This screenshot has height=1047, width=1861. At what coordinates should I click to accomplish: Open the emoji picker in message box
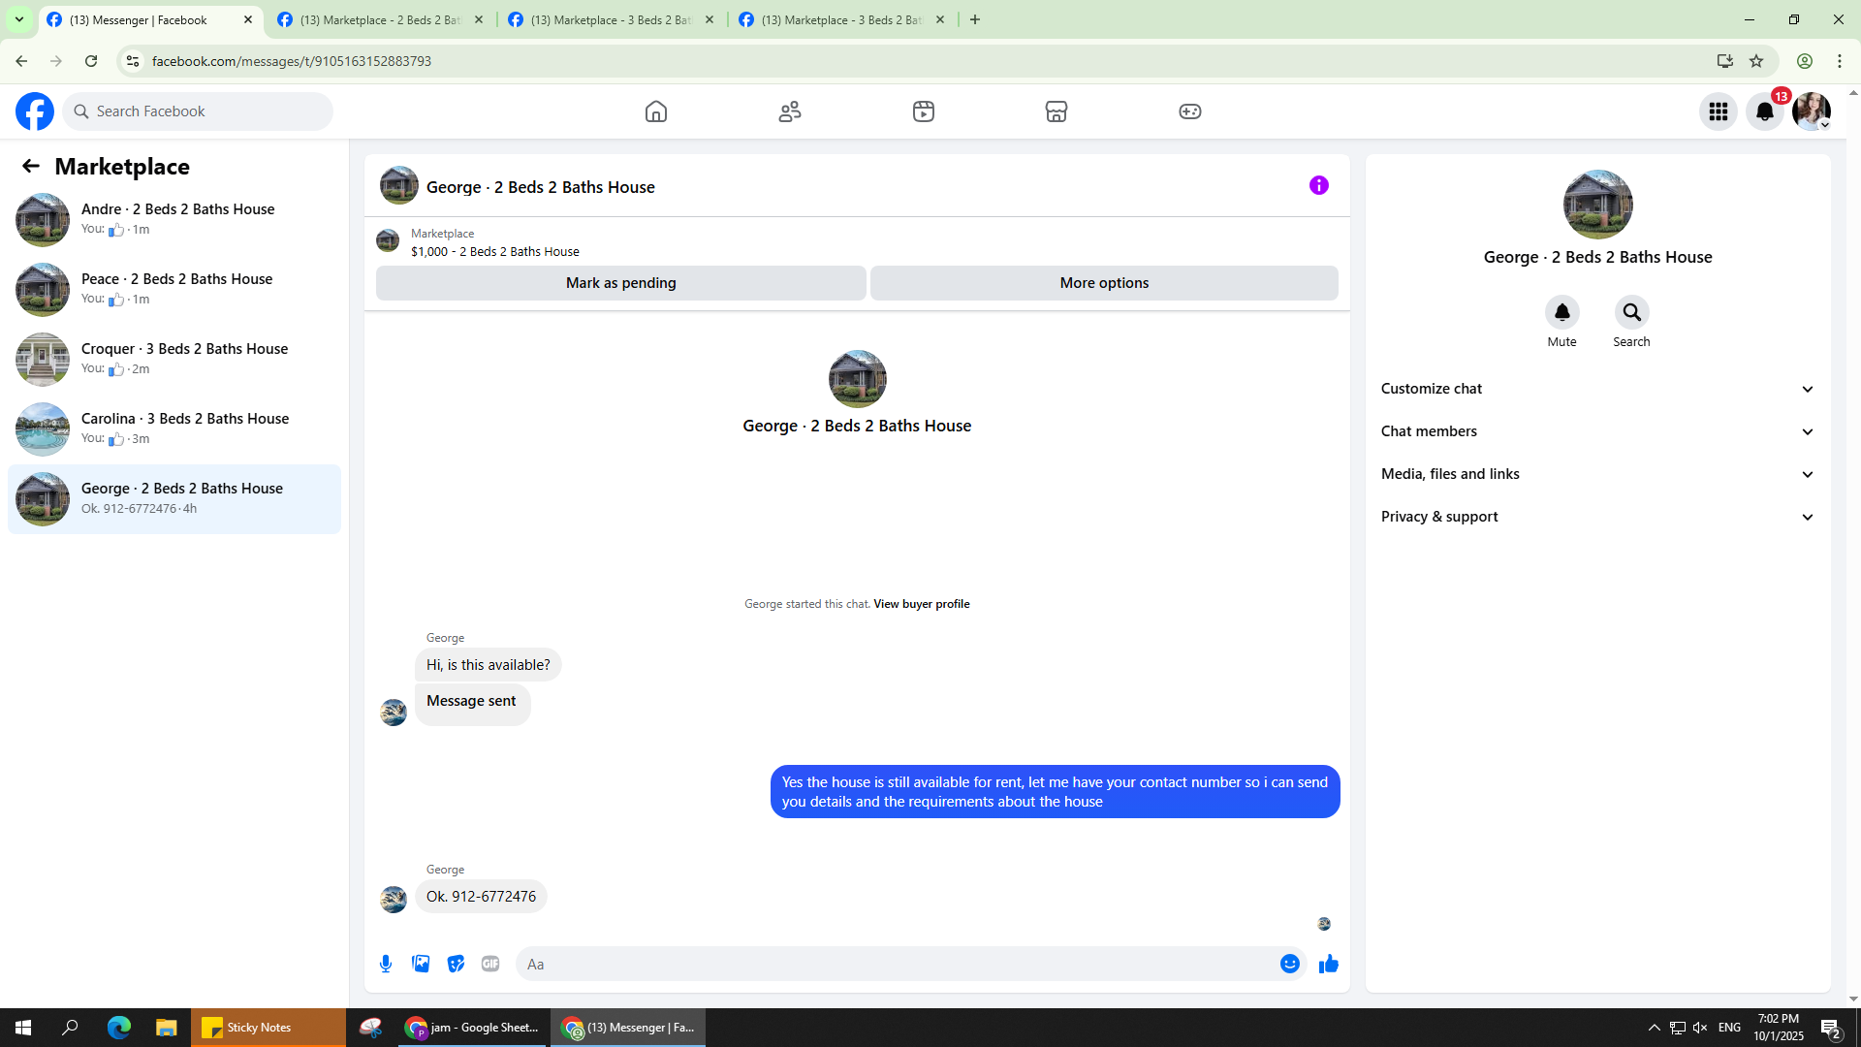1289,964
